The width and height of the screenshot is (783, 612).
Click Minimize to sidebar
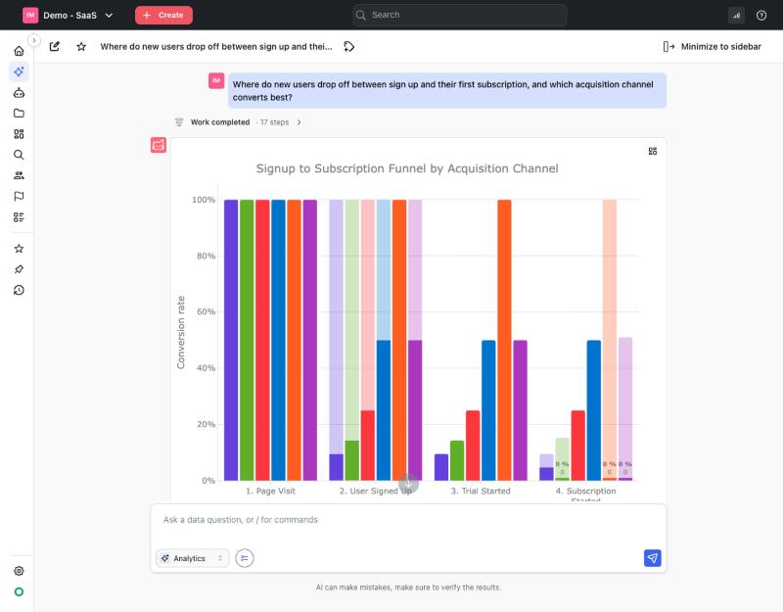pos(713,46)
